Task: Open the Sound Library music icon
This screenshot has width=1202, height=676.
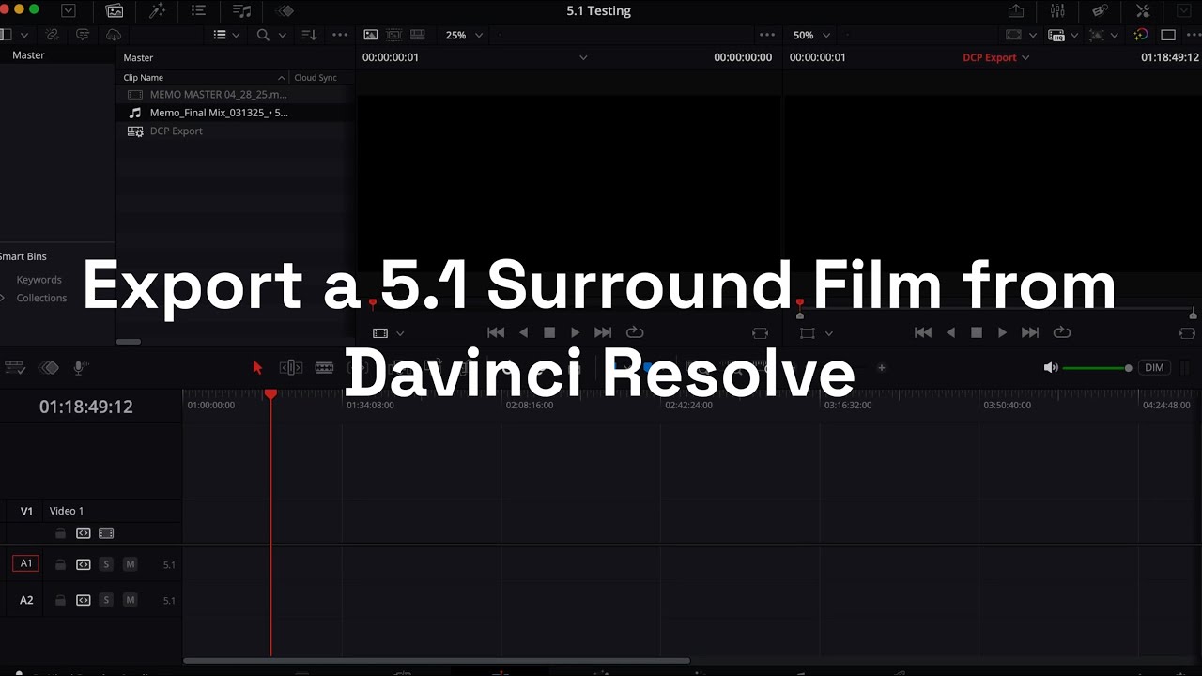Action: (241, 11)
